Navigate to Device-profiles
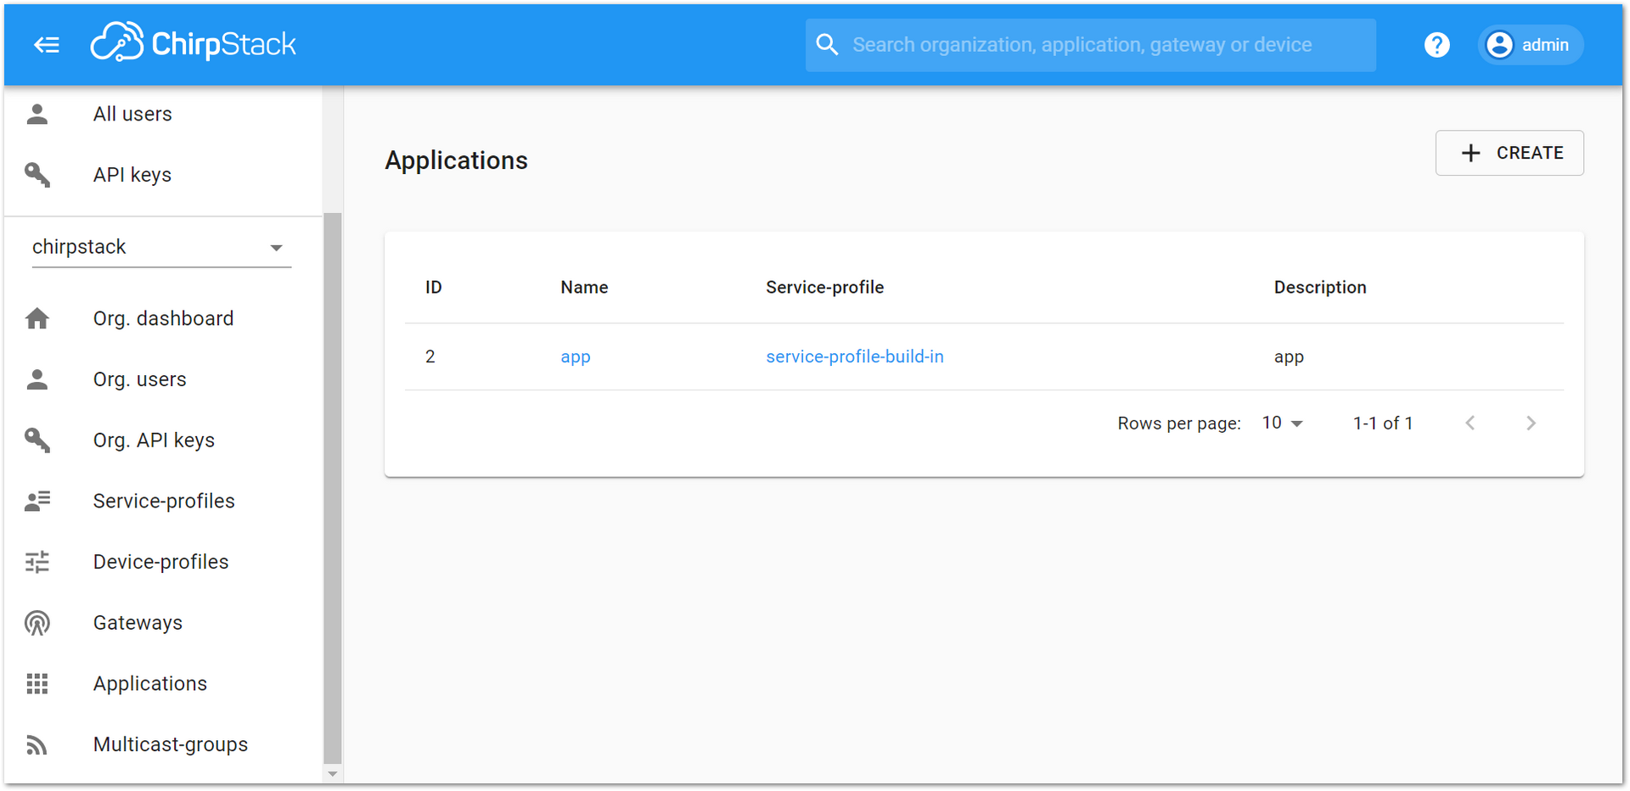1630x791 pixels. click(x=163, y=562)
